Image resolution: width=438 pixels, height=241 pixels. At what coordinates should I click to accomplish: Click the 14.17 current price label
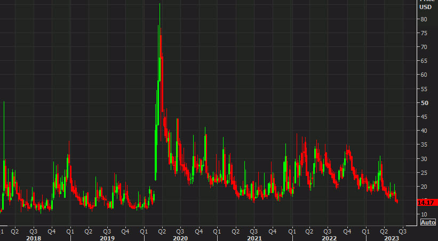tap(427, 203)
